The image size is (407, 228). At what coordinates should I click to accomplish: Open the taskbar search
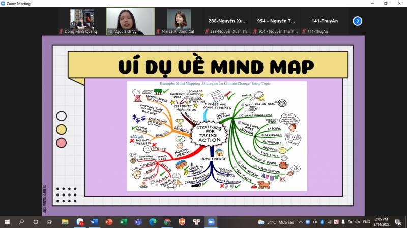point(21,222)
